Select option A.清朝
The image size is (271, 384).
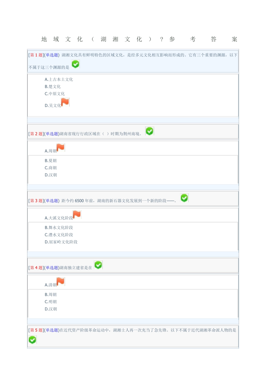[50, 285]
